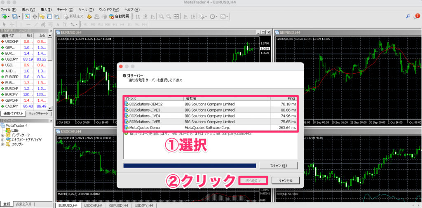Select BIGSolutions-DEMO2 server row
The height and width of the screenshot is (208, 422).
[211, 104]
